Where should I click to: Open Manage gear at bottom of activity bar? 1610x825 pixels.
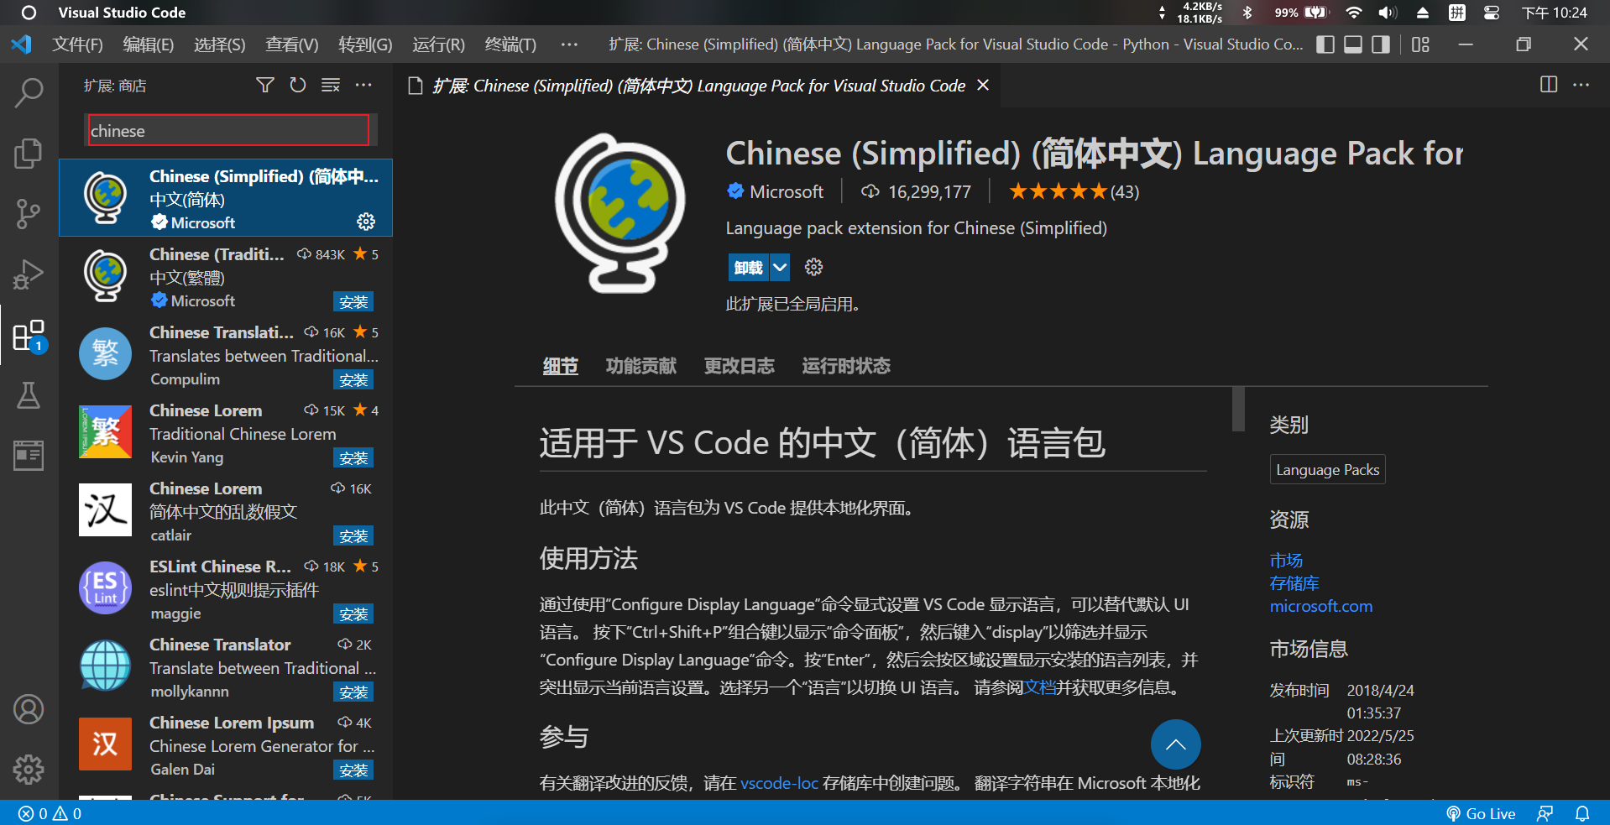point(29,770)
